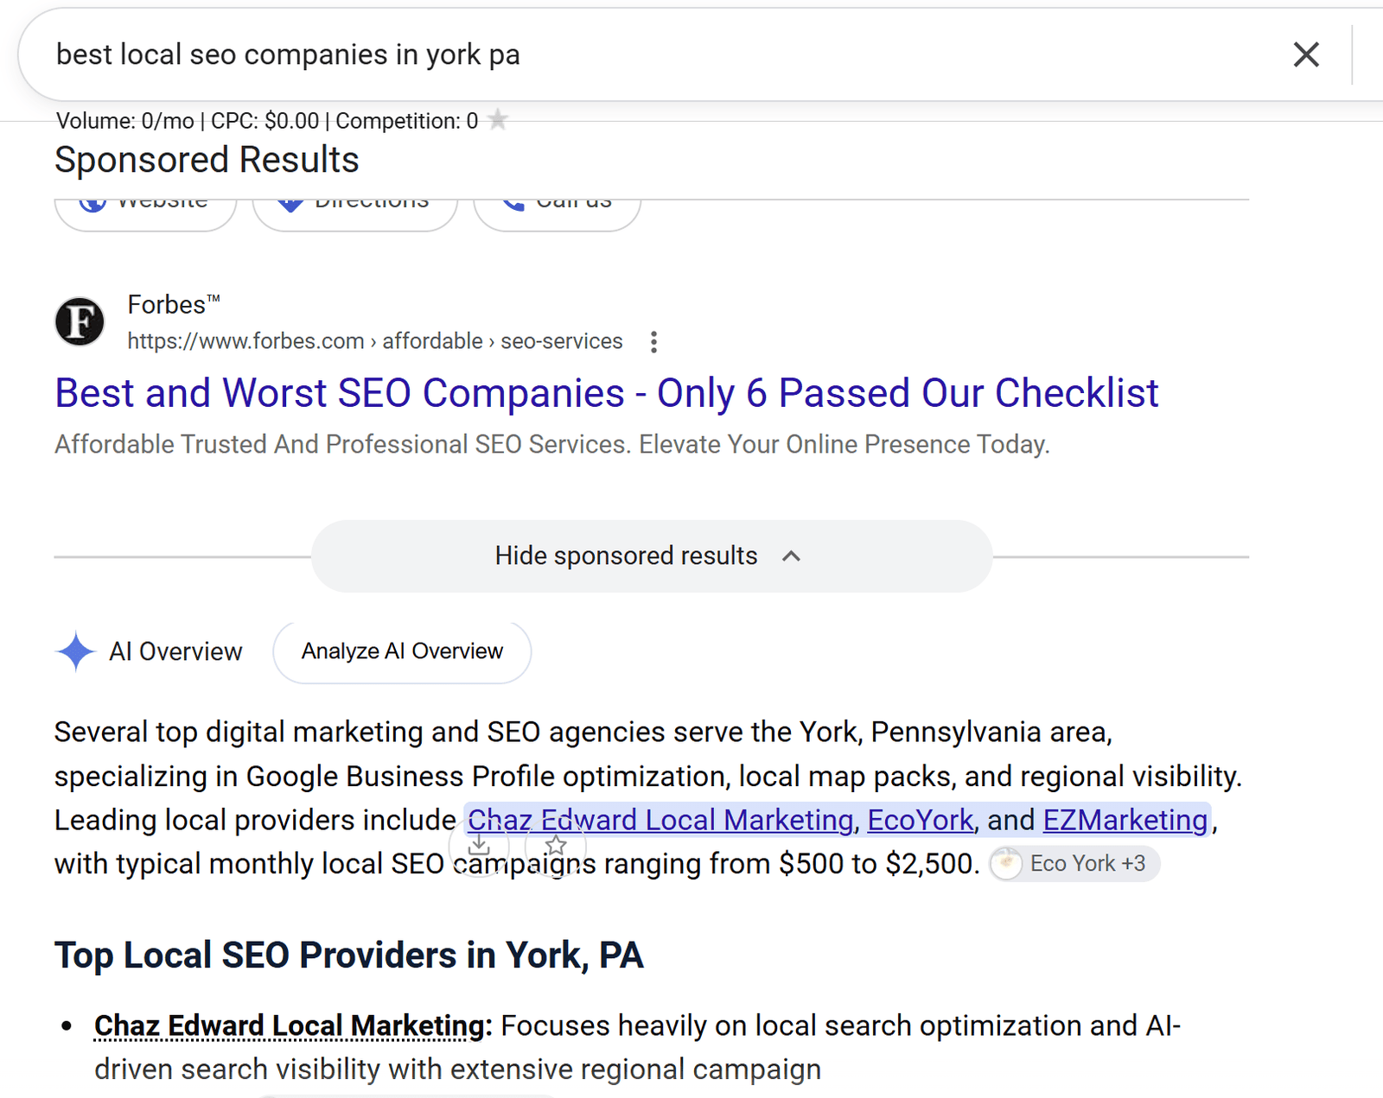Click the AI Overview sparkle icon
1383x1098 pixels.
point(76,651)
